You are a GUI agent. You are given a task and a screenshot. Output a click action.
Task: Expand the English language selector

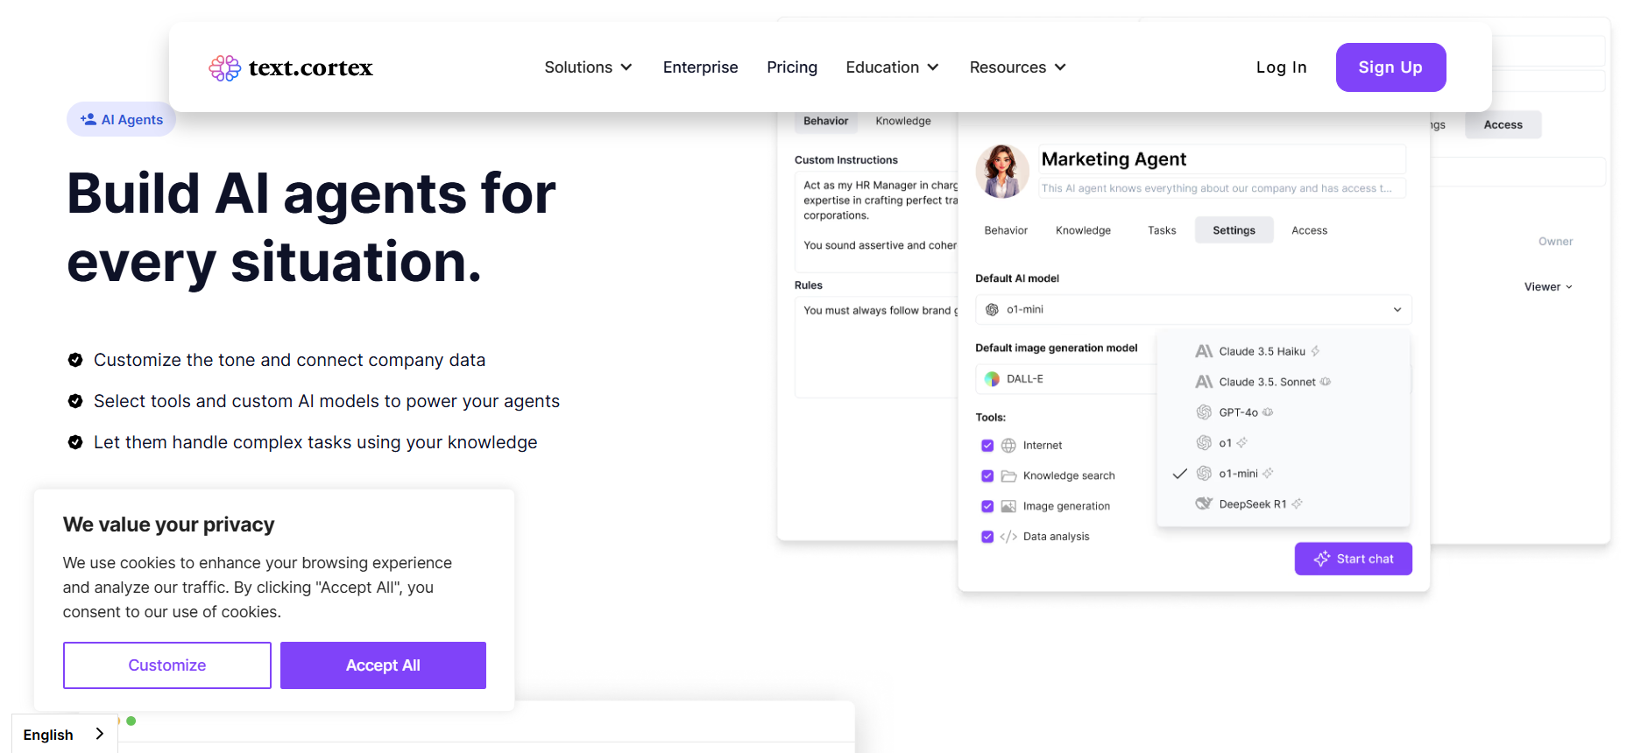pos(65,735)
